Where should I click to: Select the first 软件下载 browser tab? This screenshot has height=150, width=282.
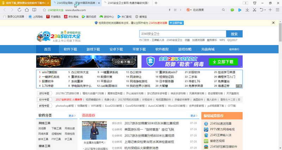pyautogui.click(x=25, y=3)
